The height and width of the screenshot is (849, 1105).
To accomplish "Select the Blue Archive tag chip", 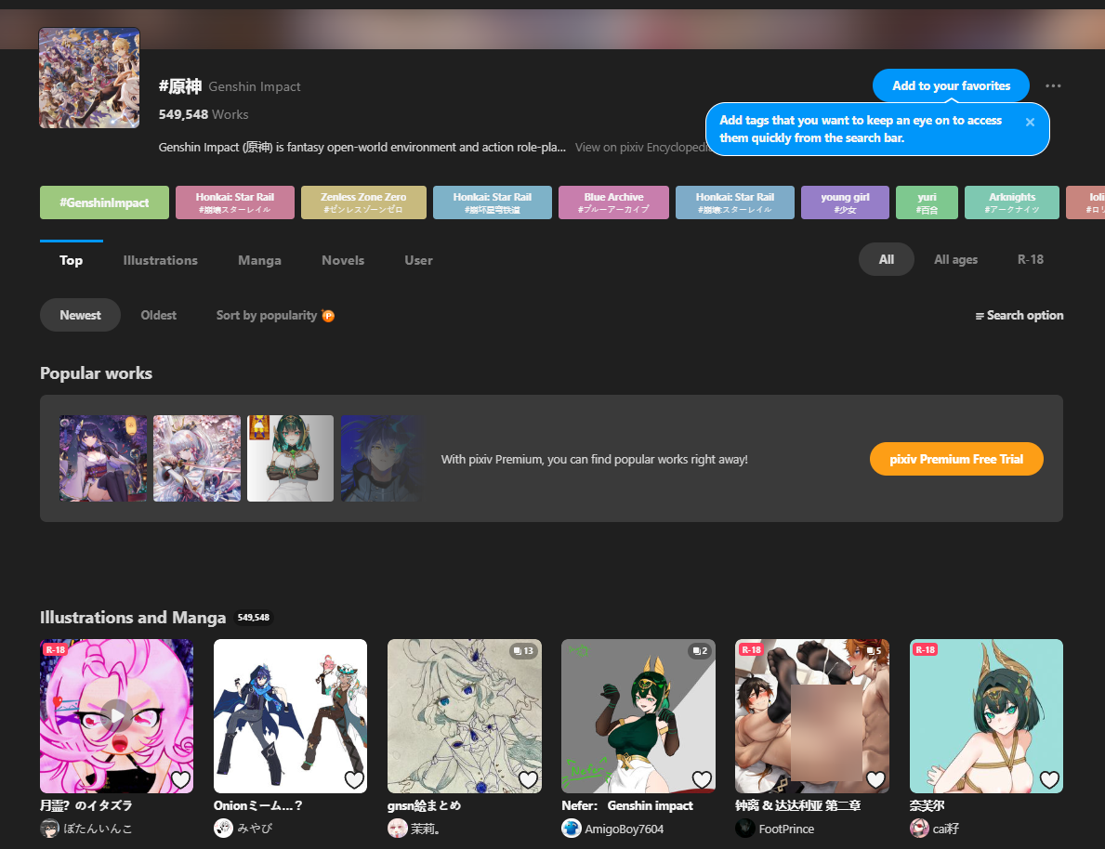I will (x=613, y=202).
